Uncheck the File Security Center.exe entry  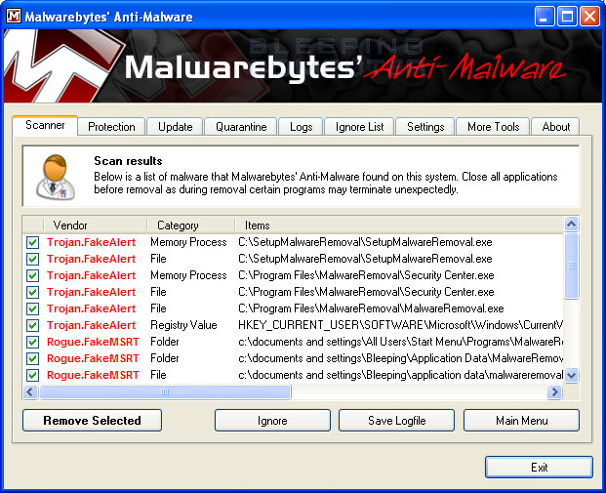click(33, 292)
